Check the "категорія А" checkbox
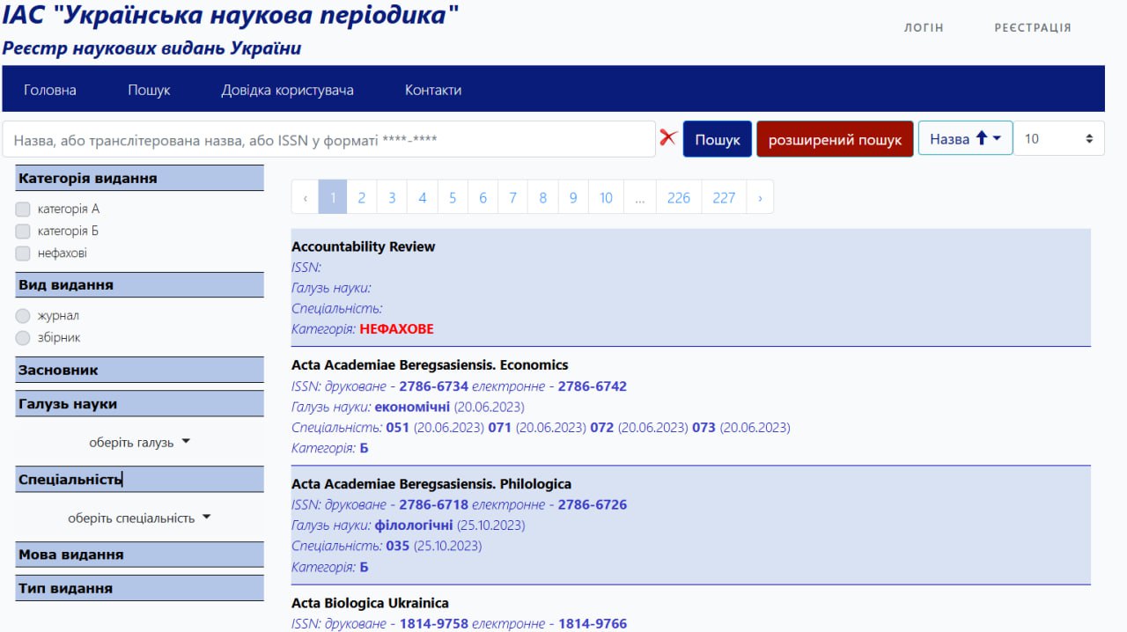 [x=23, y=209]
